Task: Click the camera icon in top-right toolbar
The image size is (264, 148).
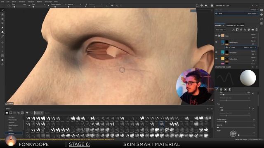Action: 212,5
